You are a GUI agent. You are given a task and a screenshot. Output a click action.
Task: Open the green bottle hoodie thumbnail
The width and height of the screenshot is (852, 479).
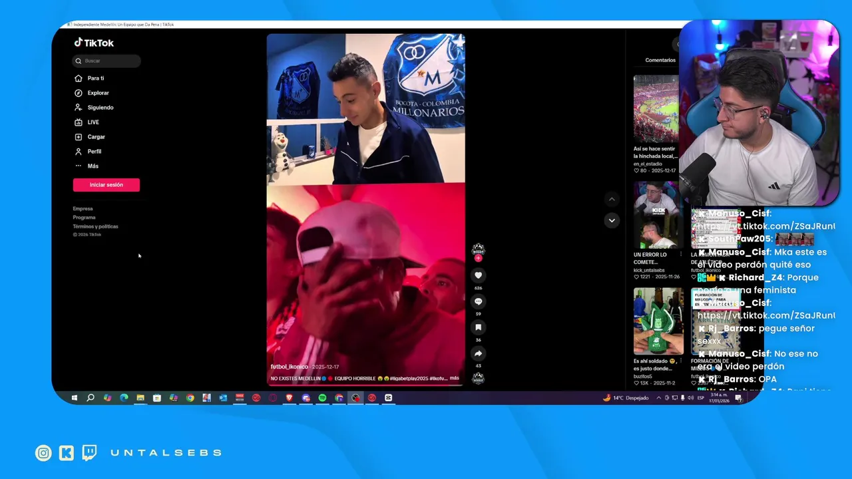[658, 321]
